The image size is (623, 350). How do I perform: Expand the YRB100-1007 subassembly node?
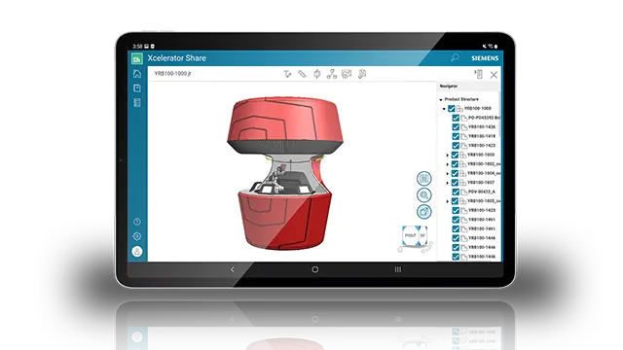(448, 183)
